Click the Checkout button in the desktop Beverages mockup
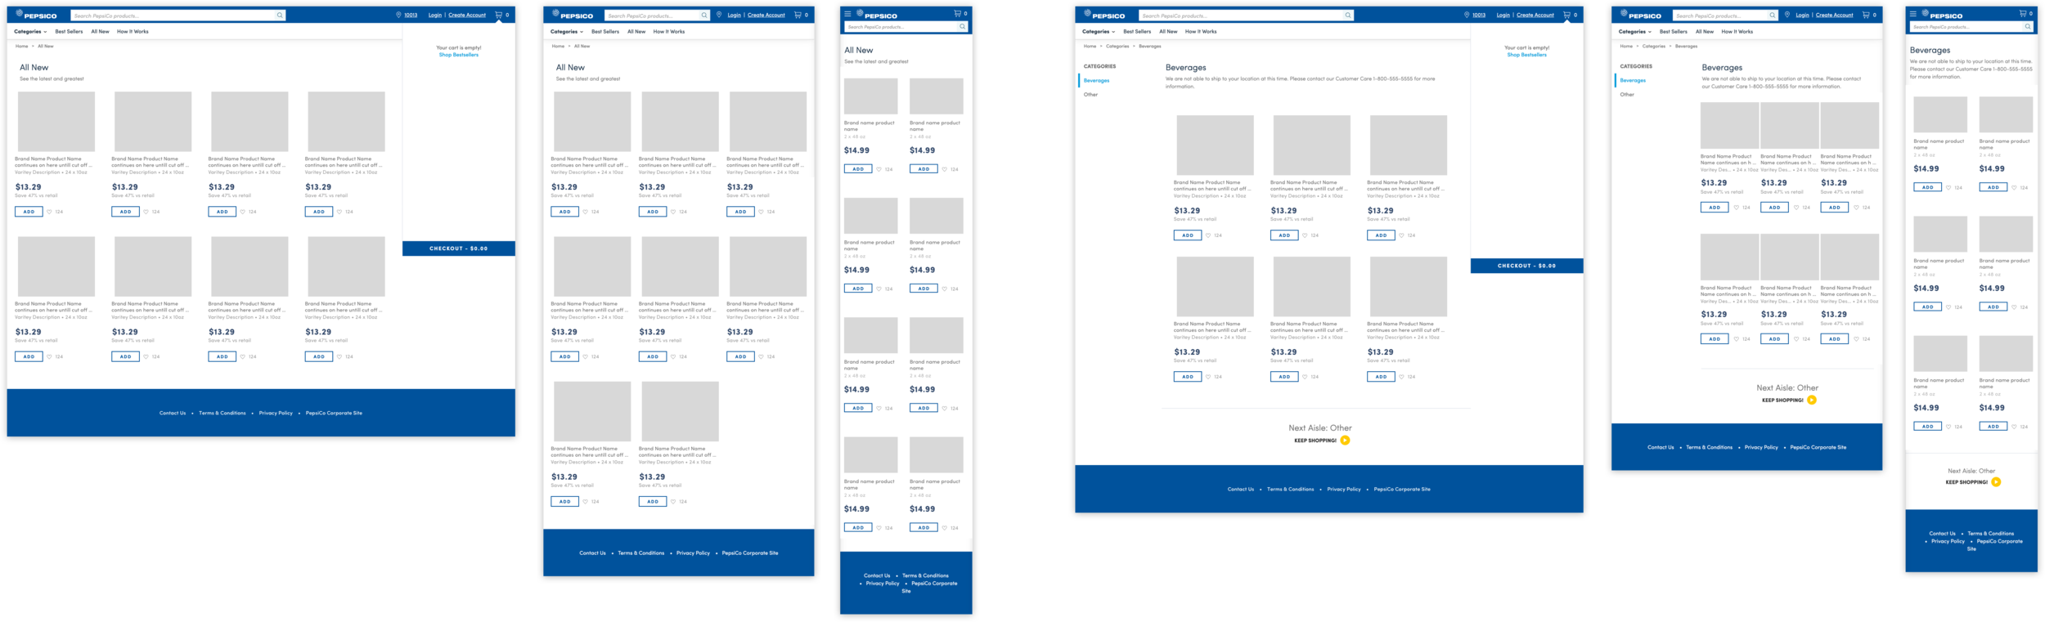The image size is (2045, 622). tap(1526, 266)
